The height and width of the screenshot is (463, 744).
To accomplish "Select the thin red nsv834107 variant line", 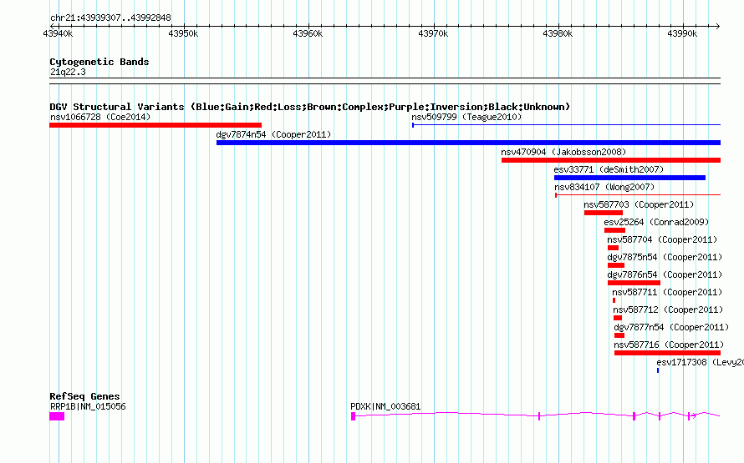I will (x=638, y=194).
